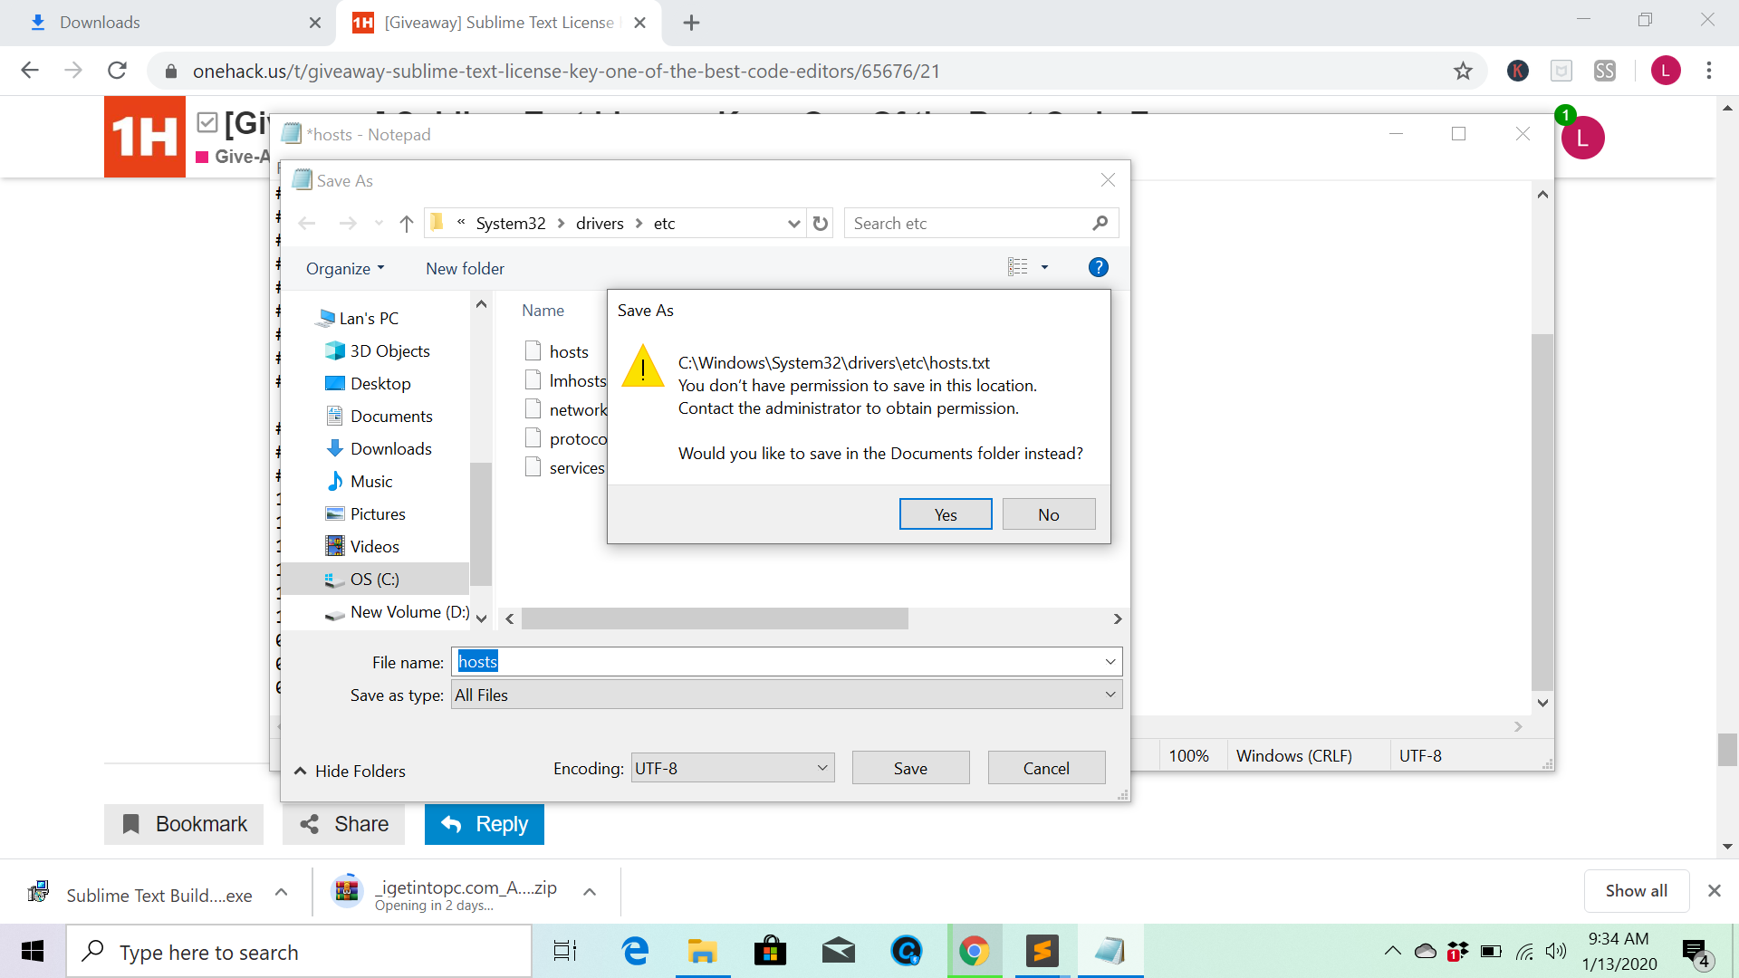Click the horizontal scrollbar in file list
Screen dimensions: 1739x978
pos(715,618)
